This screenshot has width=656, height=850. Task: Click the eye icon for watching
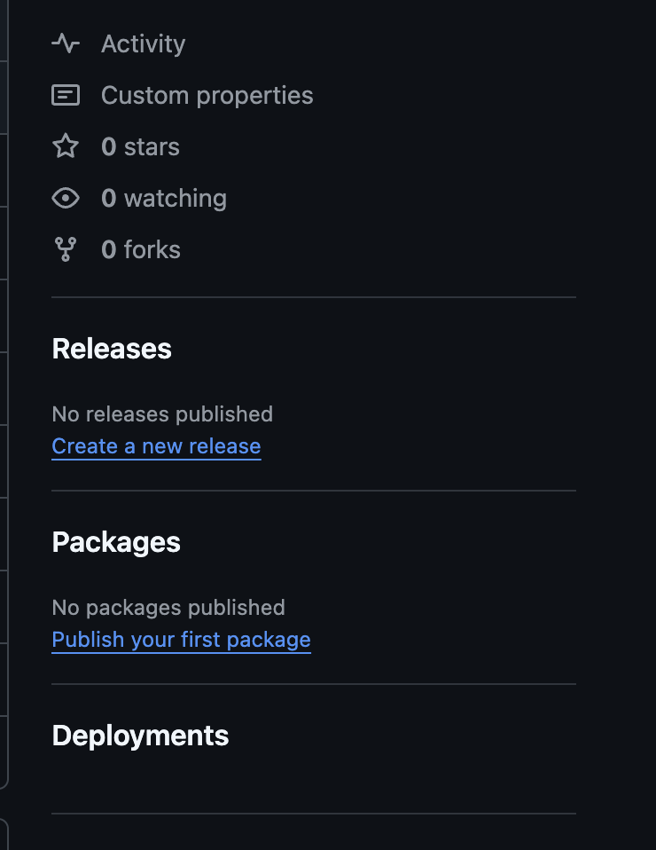(x=66, y=198)
